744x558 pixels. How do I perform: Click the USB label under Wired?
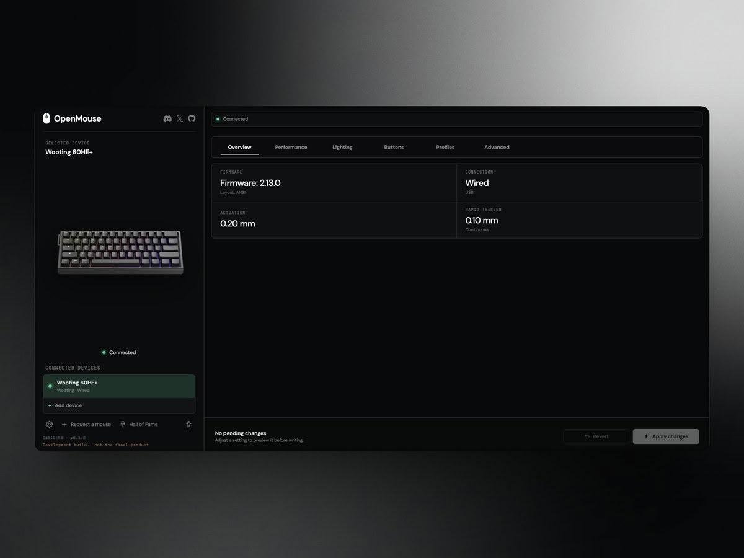tap(469, 193)
